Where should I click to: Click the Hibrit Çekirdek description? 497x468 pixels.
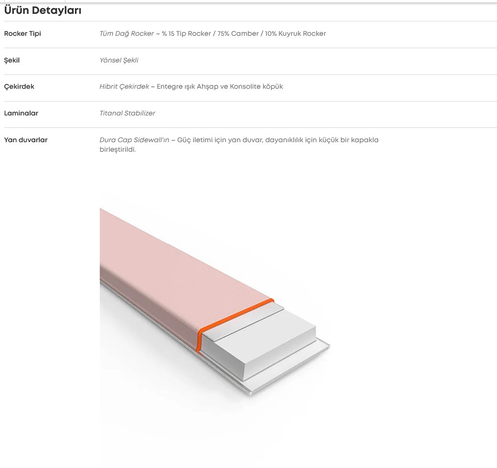(x=191, y=86)
